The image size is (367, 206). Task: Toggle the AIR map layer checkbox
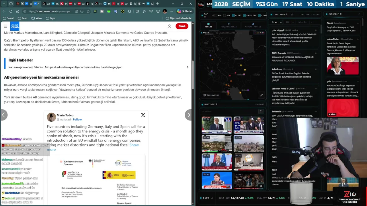(x=216, y=15)
